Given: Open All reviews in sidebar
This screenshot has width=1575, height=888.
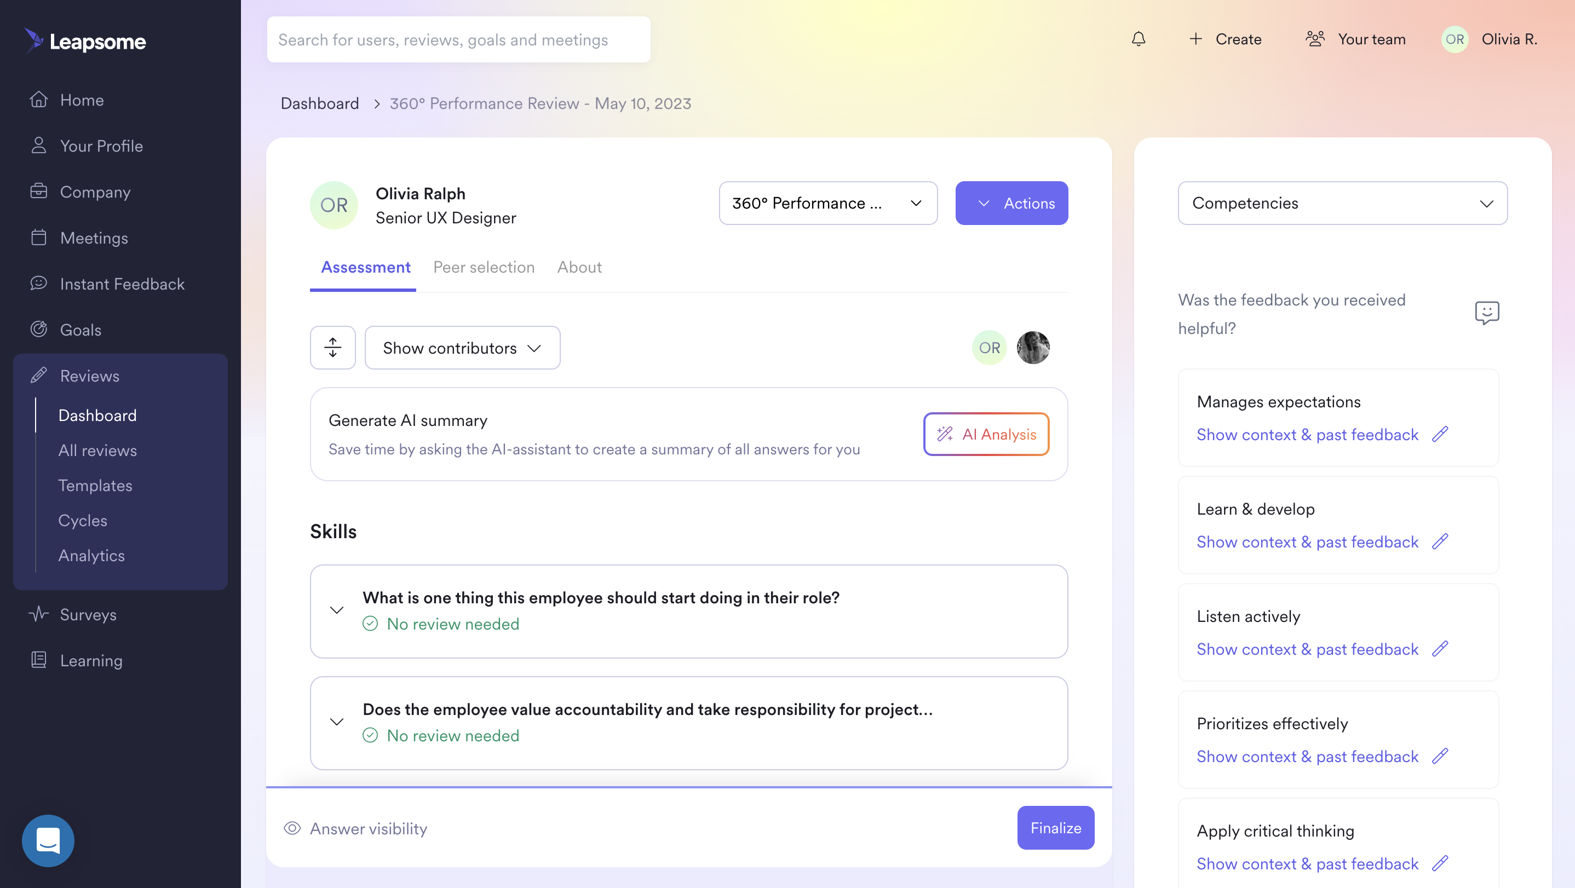Looking at the screenshot, I should pos(98,450).
